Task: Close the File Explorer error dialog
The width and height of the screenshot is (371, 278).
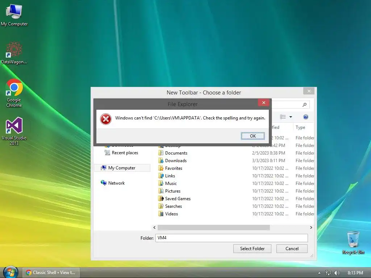Action: click(x=264, y=102)
